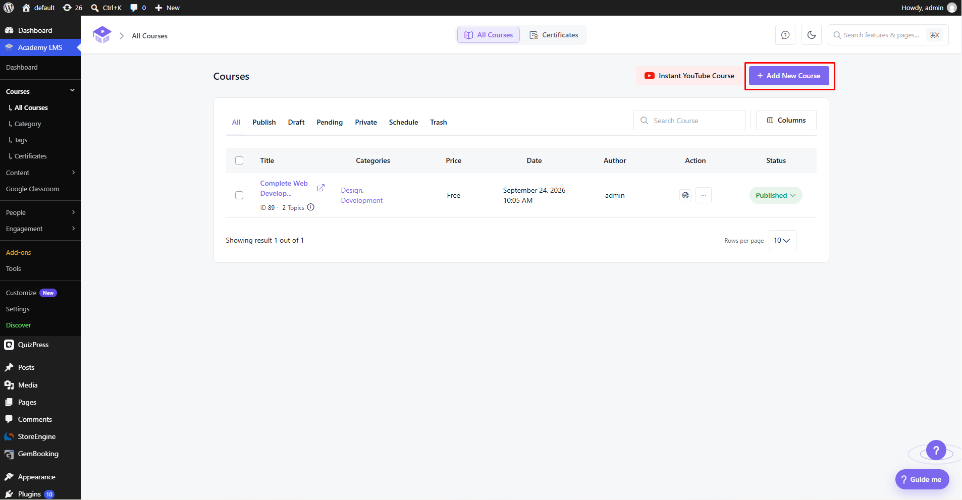Select all courses with the header checkbox
The height and width of the screenshot is (500, 962).
[239, 160]
